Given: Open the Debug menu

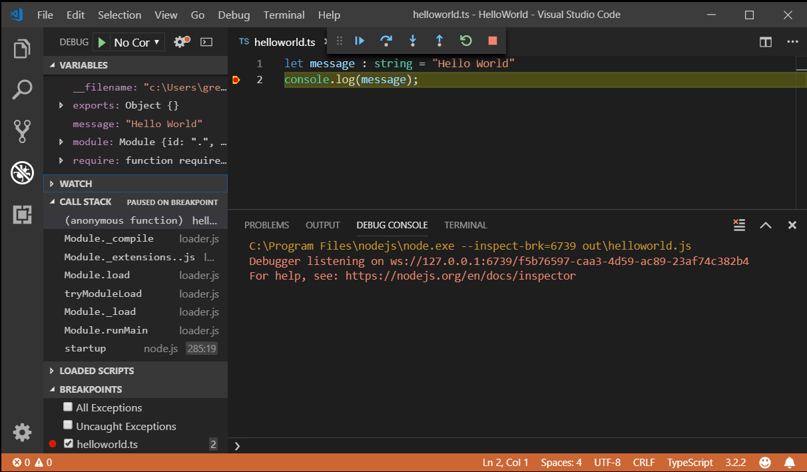Looking at the screenshot, I should click(x=234, y=15).
